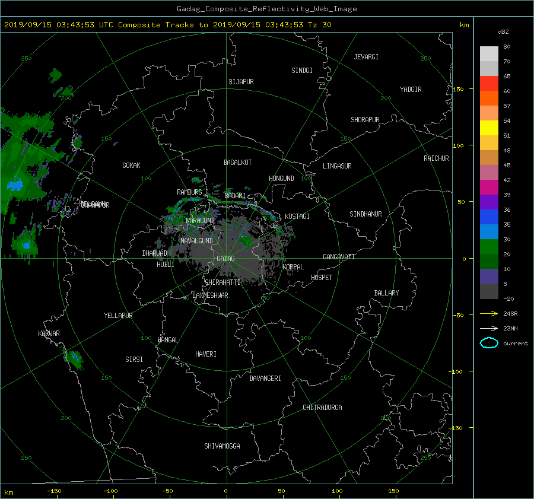Click the GADAG radar center label
This screenshot has height=499, width=534.
click(225, 259)
